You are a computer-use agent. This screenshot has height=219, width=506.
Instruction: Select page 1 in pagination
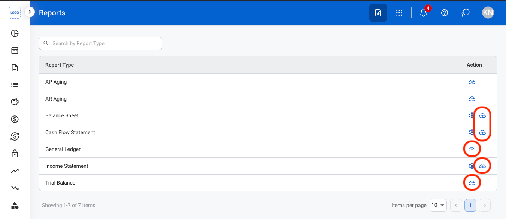click(470, 205)
